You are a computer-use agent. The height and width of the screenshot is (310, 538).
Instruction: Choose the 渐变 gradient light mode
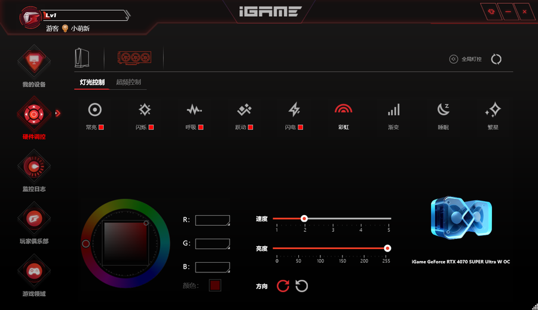pos(393,116)
